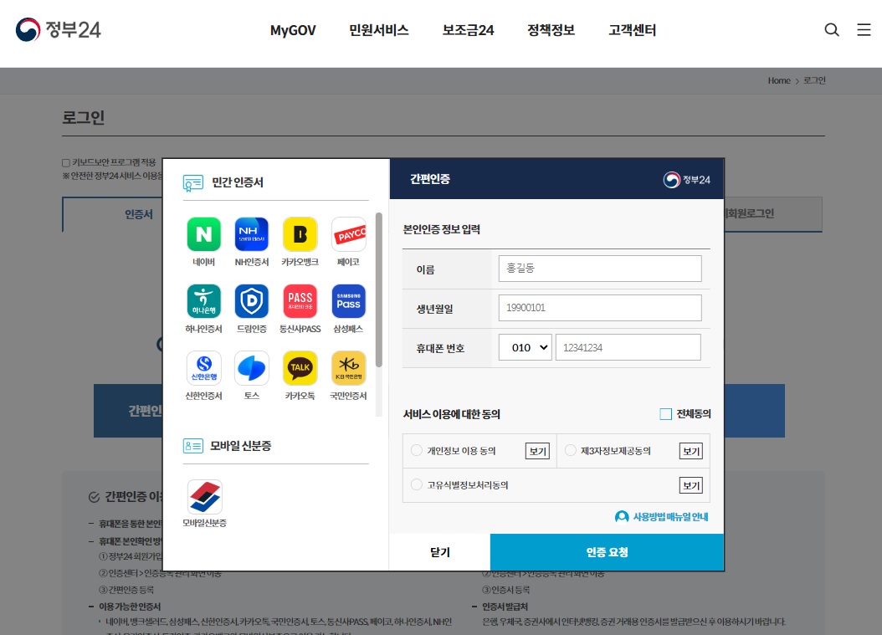Open site search magnifier icon
882x635 pixels.
click(x=832, y=30)
